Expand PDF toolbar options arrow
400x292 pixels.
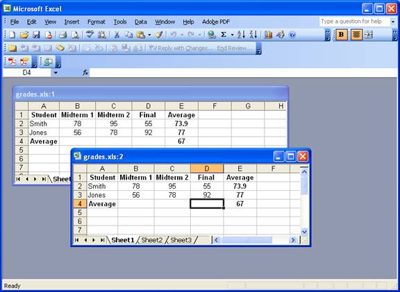pos(35,62)
